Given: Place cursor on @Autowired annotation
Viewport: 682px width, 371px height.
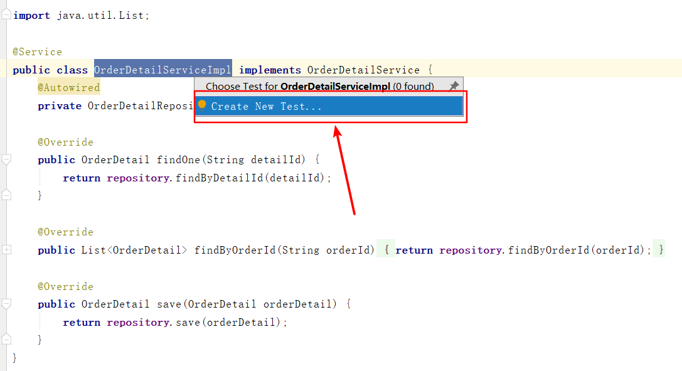Looking at the screenshot, I should pyautogui.click(x=69, y=87).
